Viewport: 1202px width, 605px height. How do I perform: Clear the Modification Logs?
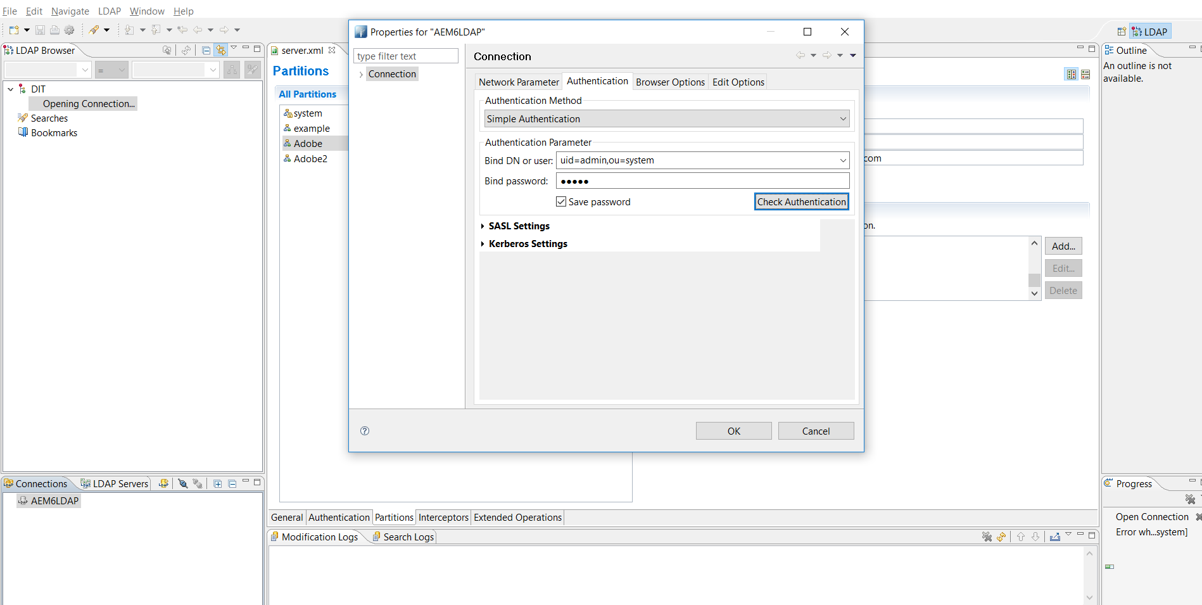click(x=987, y=537)
